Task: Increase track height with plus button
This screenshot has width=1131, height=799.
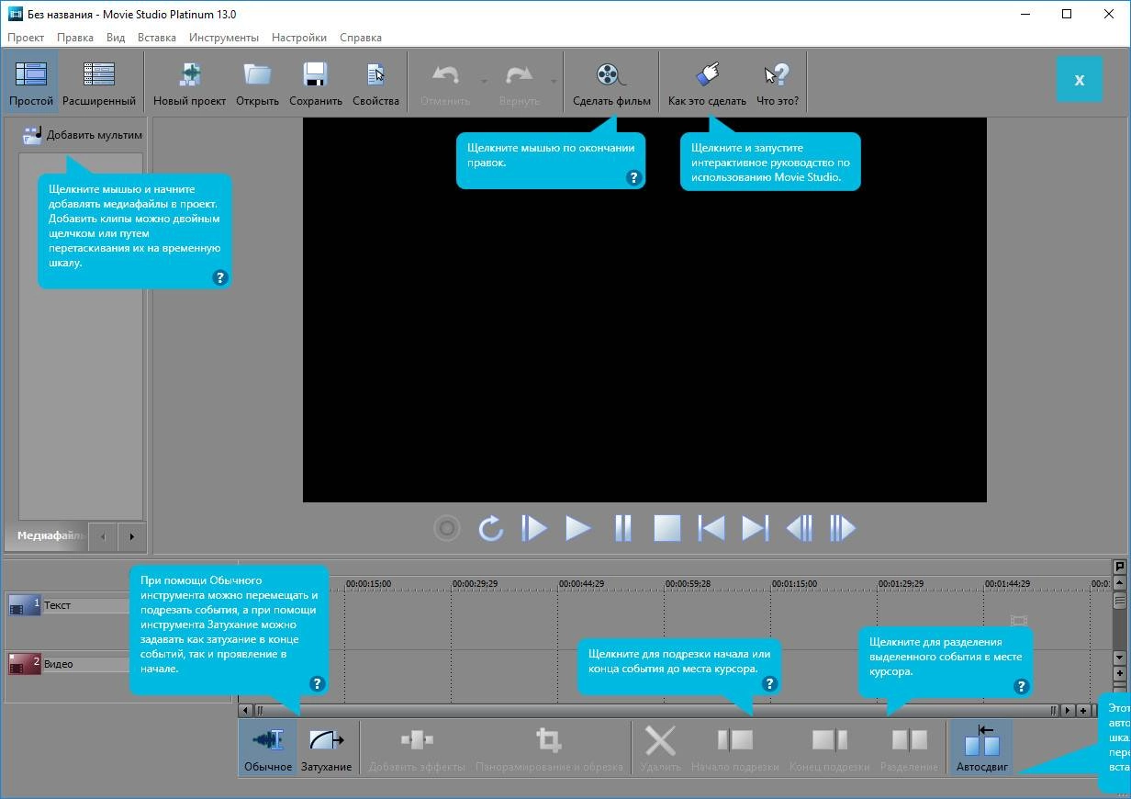Action: pyautogui.click(x=1119, y=674)
